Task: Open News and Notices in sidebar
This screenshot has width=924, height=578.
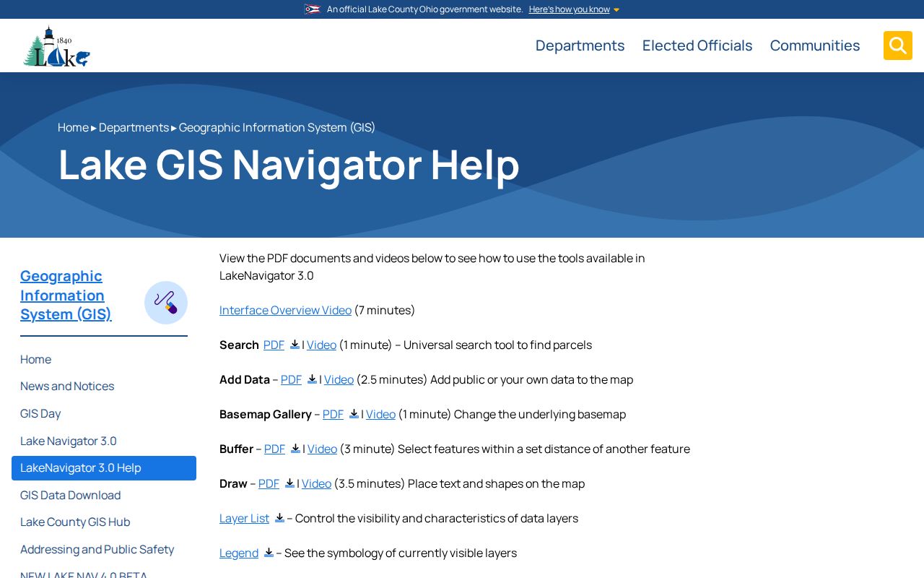Action: coord(67,387)
